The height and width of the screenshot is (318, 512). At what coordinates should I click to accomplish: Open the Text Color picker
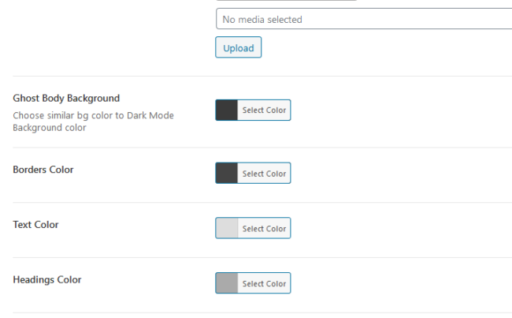pyautogui.click(x=264, y=229)
